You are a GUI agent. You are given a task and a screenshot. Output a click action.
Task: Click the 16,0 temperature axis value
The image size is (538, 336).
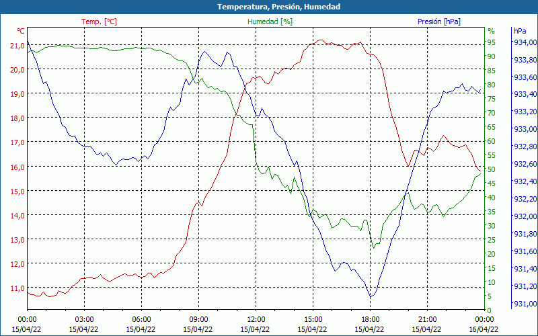coord(17,167)
